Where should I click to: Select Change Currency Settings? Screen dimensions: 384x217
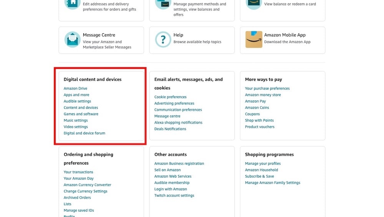pos(86,191)
